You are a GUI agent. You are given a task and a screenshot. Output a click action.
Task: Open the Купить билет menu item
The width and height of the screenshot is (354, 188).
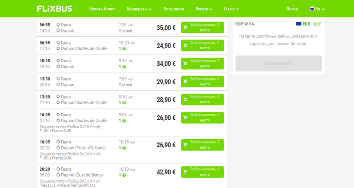point(101,9)
